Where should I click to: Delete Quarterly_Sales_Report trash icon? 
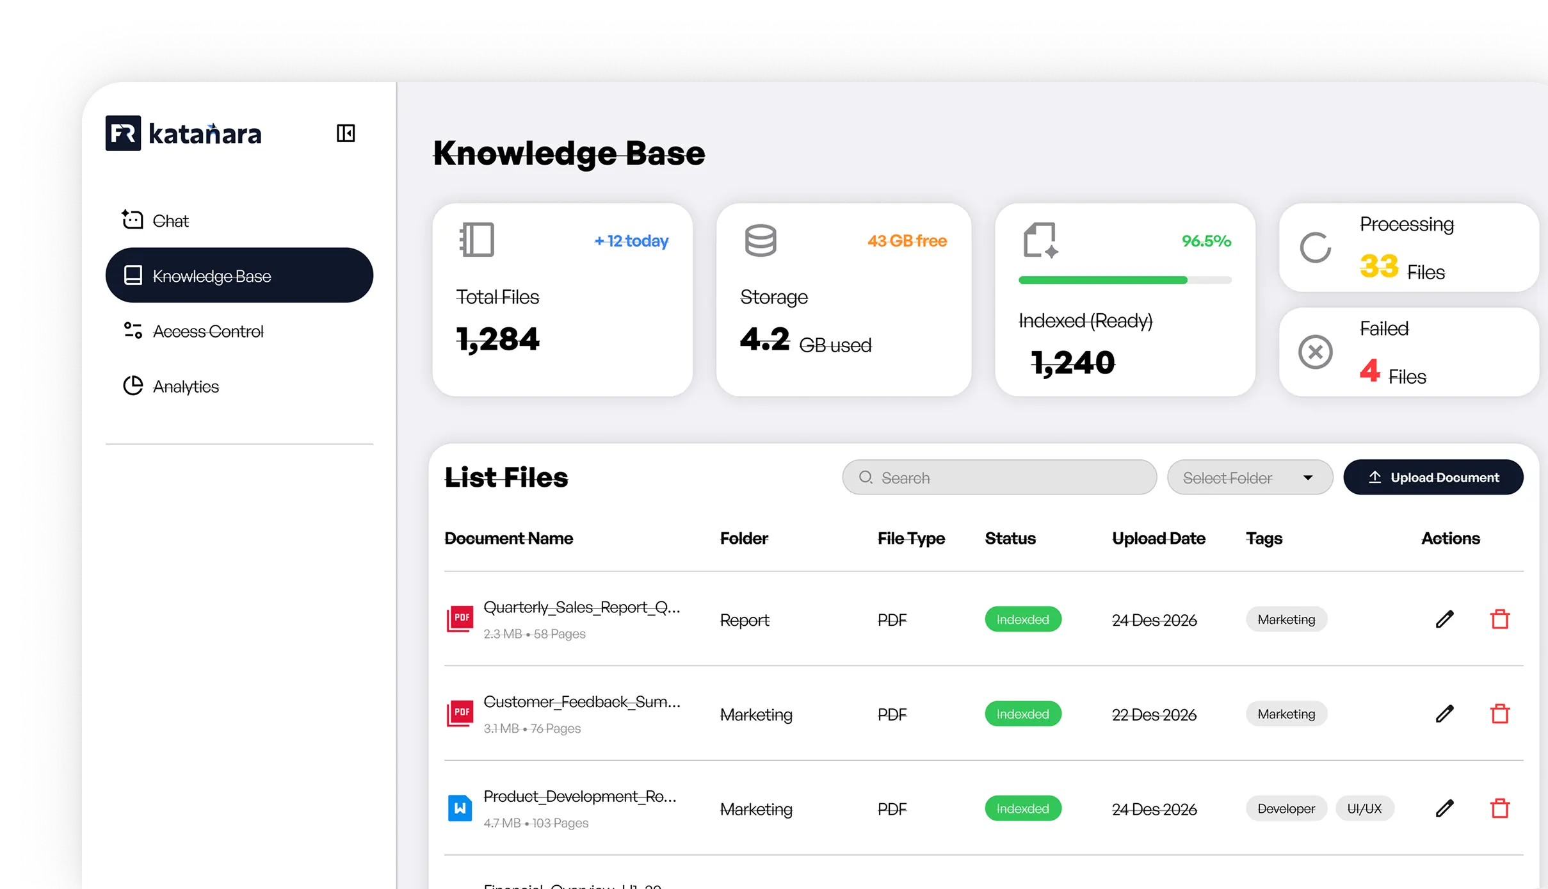click(1500, 619)
